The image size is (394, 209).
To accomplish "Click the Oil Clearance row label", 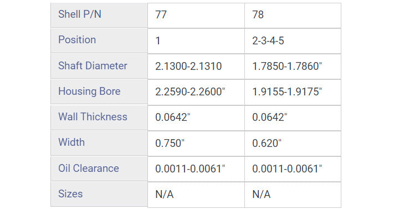I will tap(99, 169).
